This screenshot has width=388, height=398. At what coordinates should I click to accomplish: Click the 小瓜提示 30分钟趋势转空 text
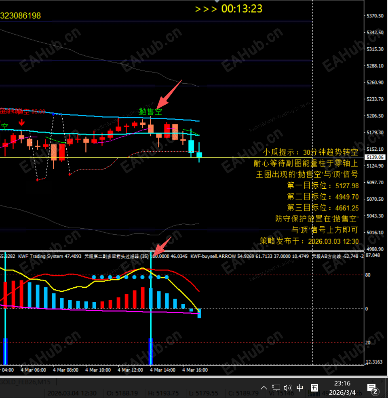pos(310,152)
